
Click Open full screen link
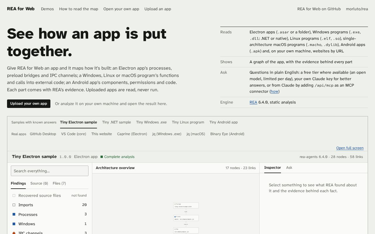(350, 148)
